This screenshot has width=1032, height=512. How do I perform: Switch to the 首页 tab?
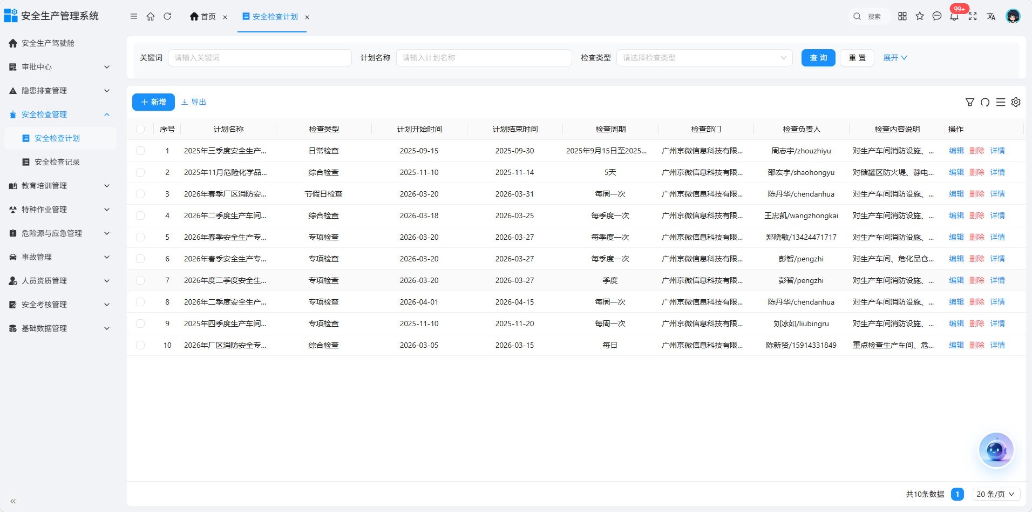pyautogui.click(x=203, y=17)
